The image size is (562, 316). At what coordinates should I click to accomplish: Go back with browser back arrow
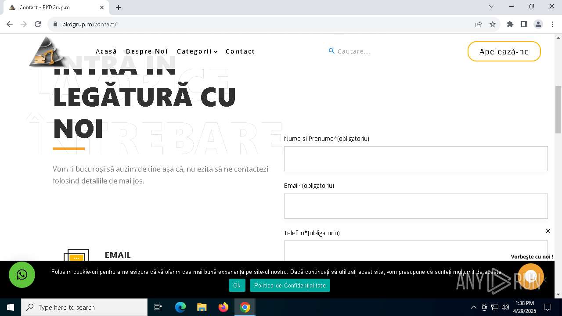pyautogui.click(x=10, y=24)
